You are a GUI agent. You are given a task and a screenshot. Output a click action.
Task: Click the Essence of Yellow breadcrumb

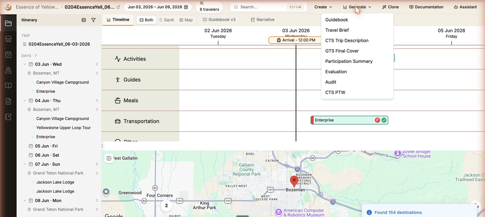click(x=37, y=7)
